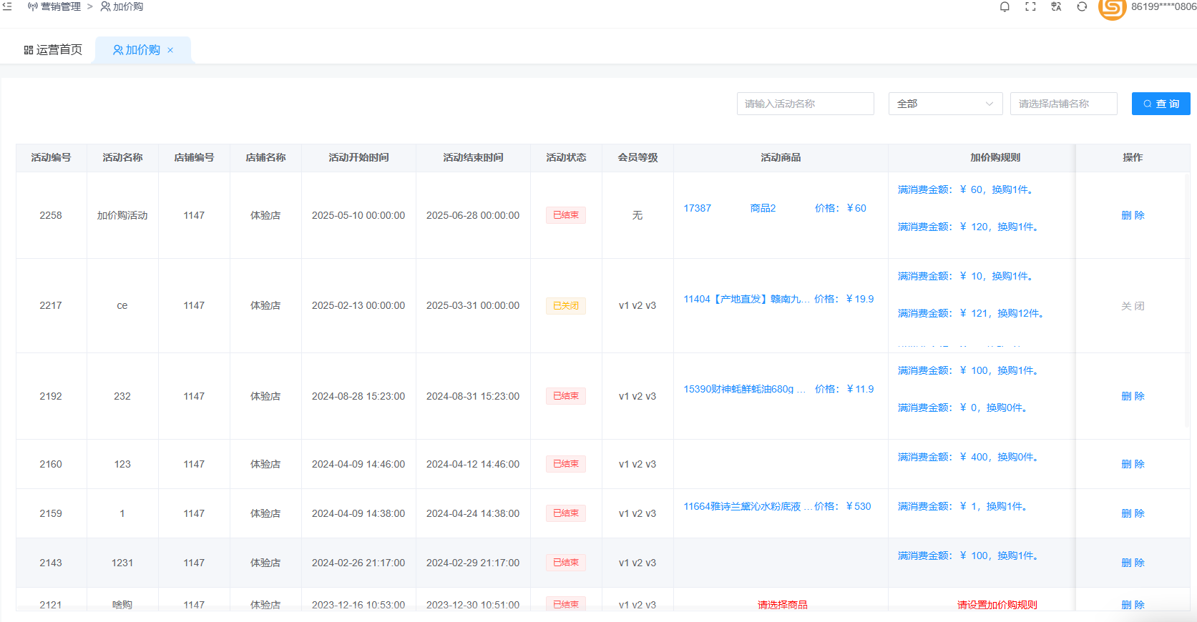Close the 加价购 tab
1197x622 pixels.
pos(170,50)
